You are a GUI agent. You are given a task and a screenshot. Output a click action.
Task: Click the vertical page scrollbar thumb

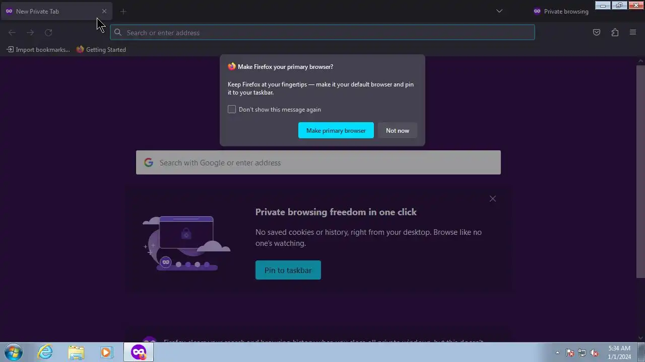click(640, 171)
